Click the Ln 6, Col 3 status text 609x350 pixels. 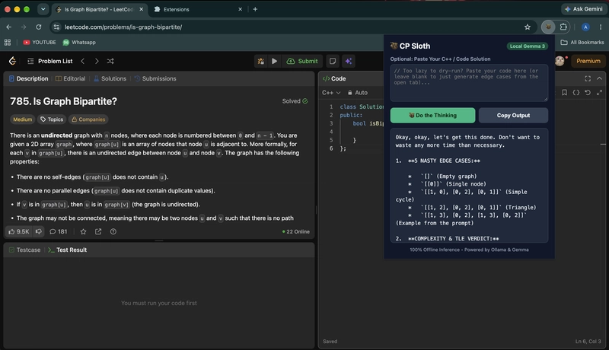pyautogui.click(x=588, y=342)
